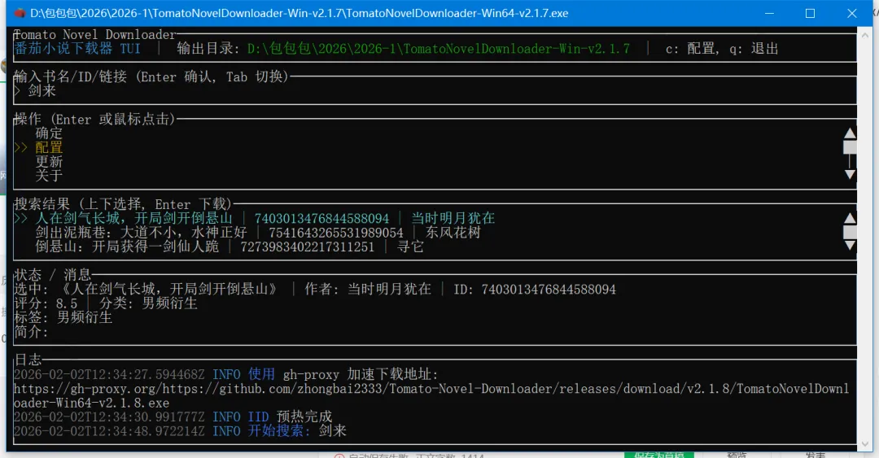Click book ID 7541643265531989054

tap(336, 233)
